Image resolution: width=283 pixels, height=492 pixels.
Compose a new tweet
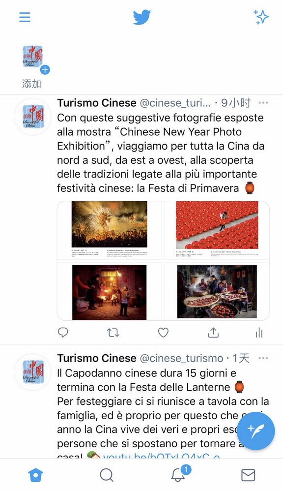pos(256,431)
